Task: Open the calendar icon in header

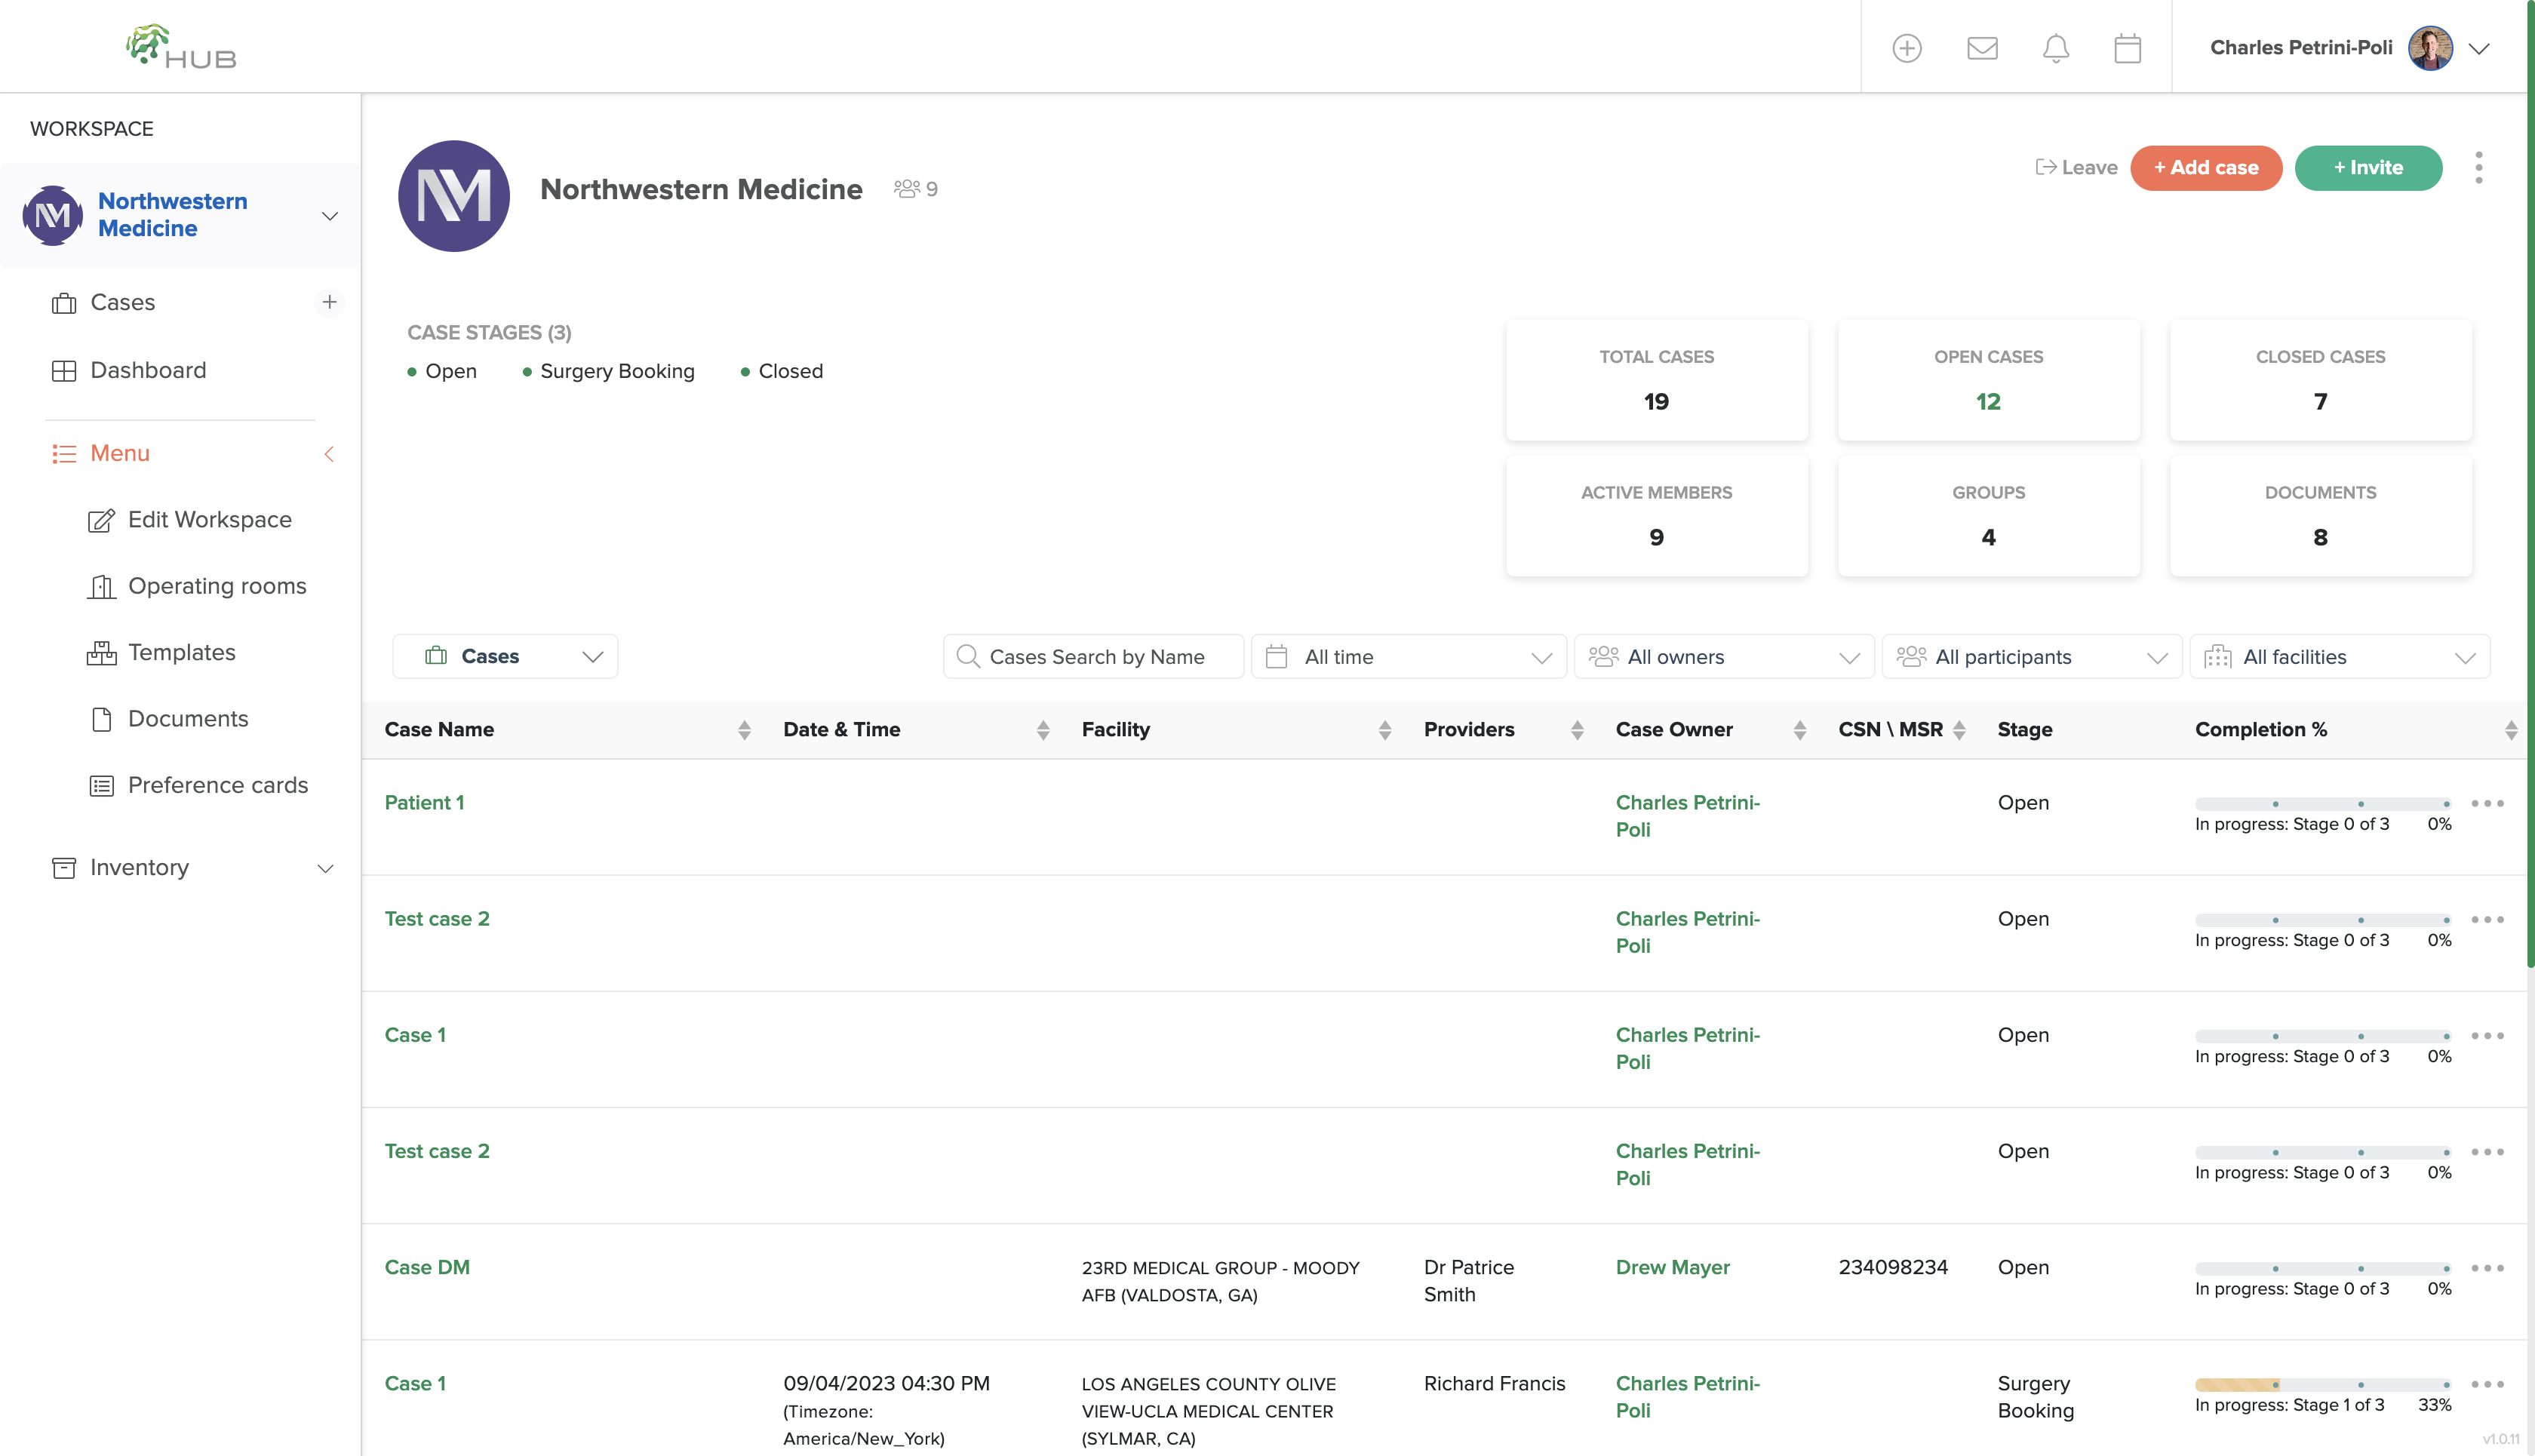Action: point(2128,48)
